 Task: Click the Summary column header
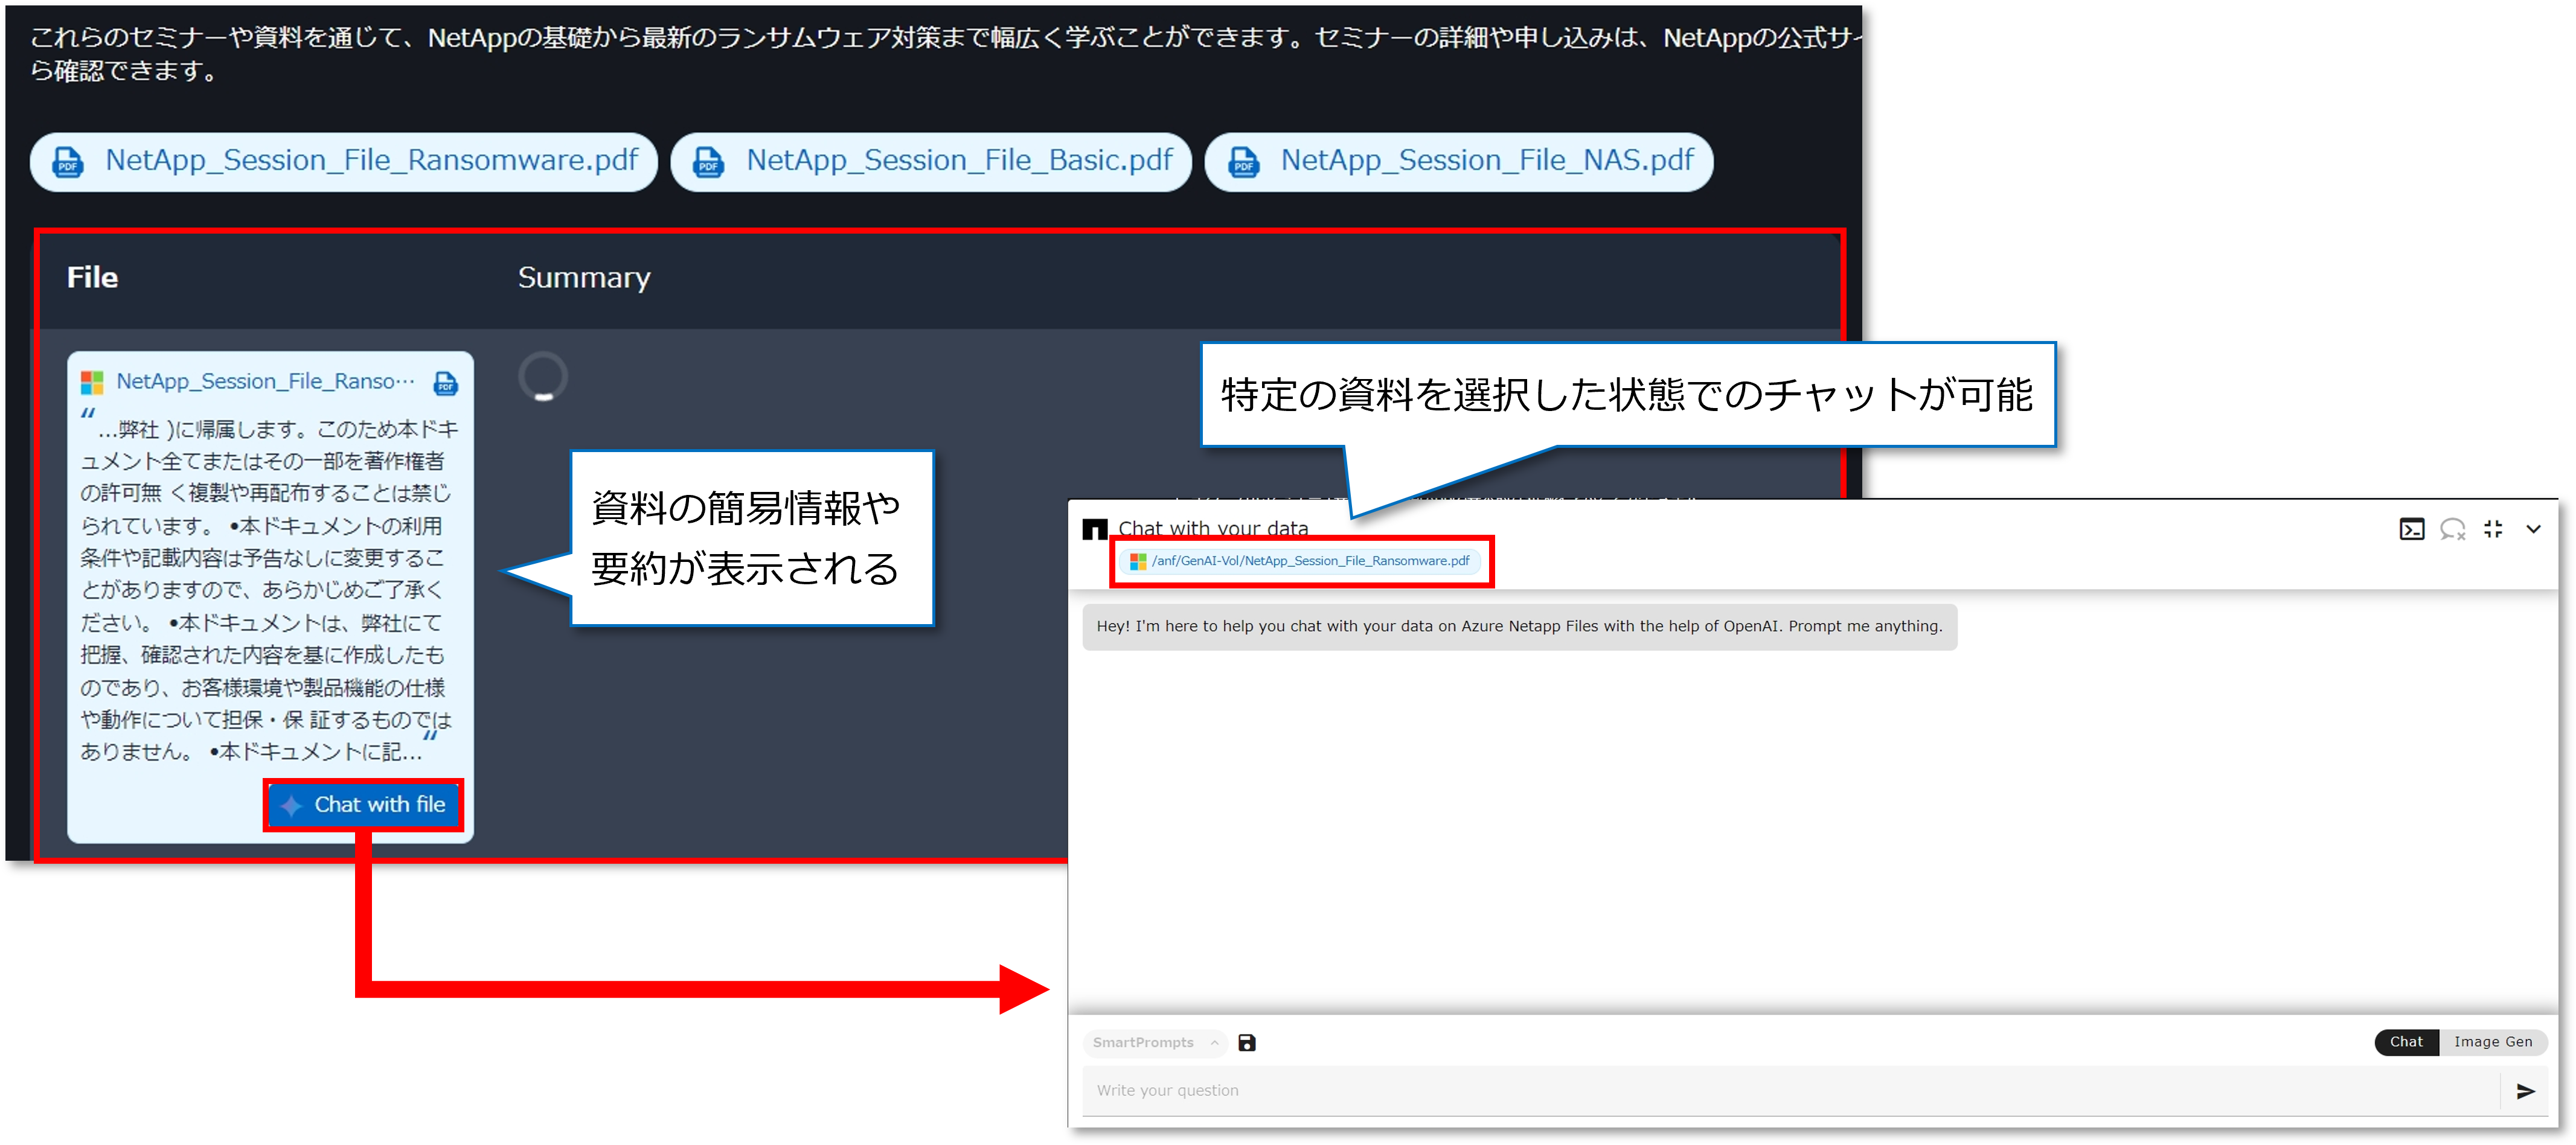pyautogui.click(x=584, y=277)
